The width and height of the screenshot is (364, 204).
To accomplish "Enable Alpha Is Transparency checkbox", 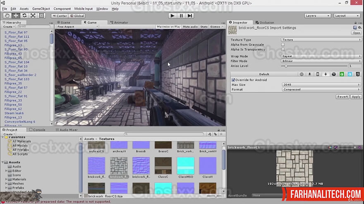I will pos(283,49).
